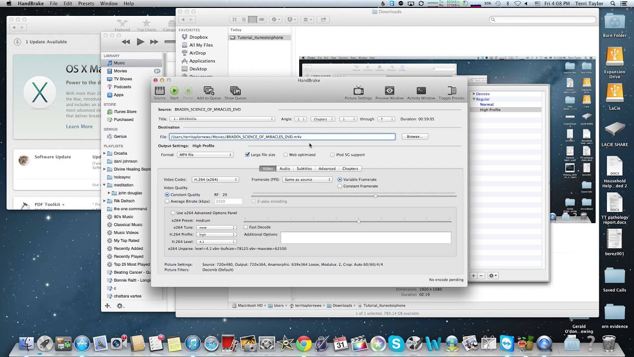This screenshot has height=357, width=634.
Task: Enable iPod 5G support checkbox
Action: (x=332, y=155)
